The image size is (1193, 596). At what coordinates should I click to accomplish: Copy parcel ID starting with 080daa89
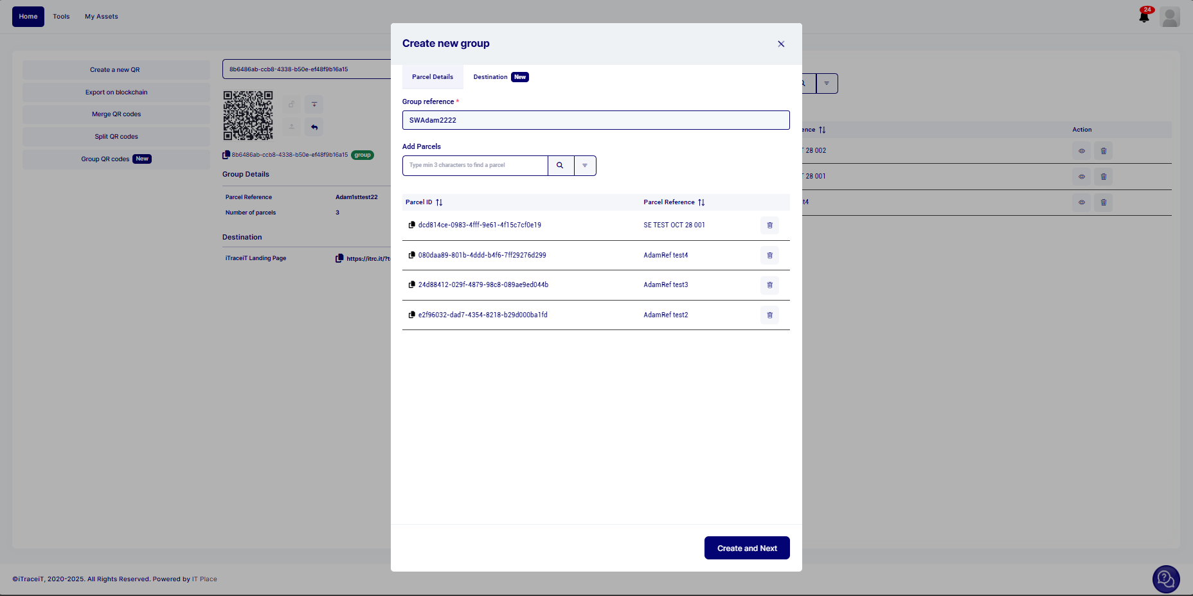pos(411,255)
